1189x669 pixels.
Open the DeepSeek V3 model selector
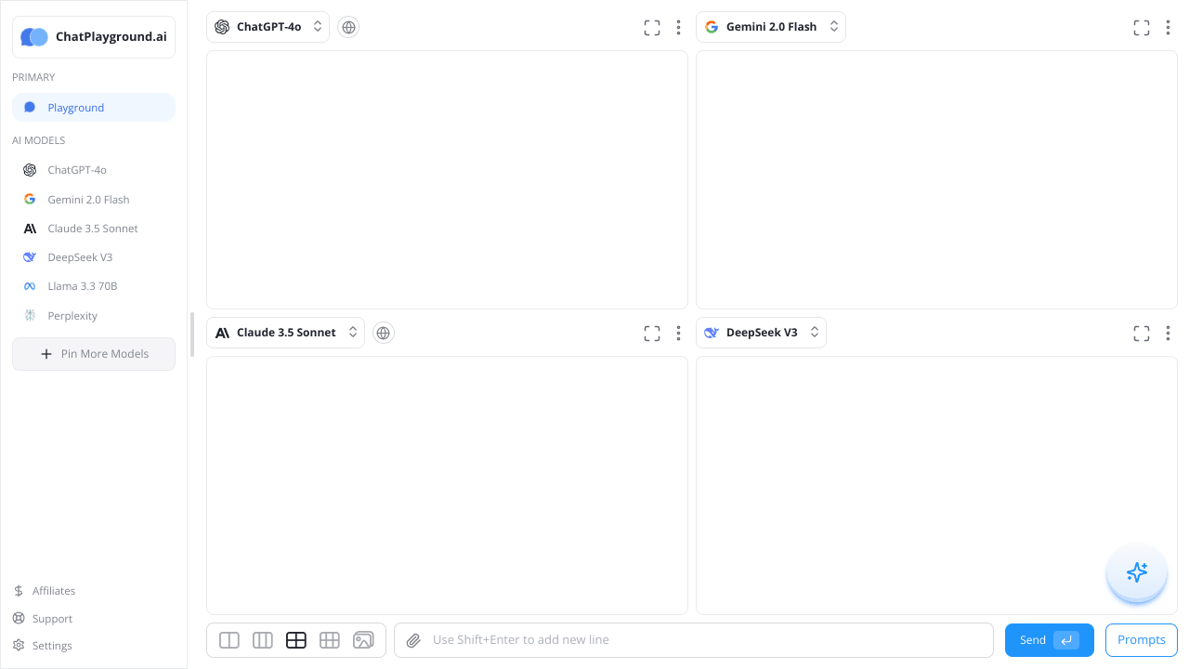[x=761, y=332]
